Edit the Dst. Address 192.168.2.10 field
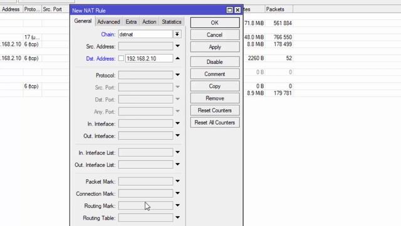 point(149,58)
